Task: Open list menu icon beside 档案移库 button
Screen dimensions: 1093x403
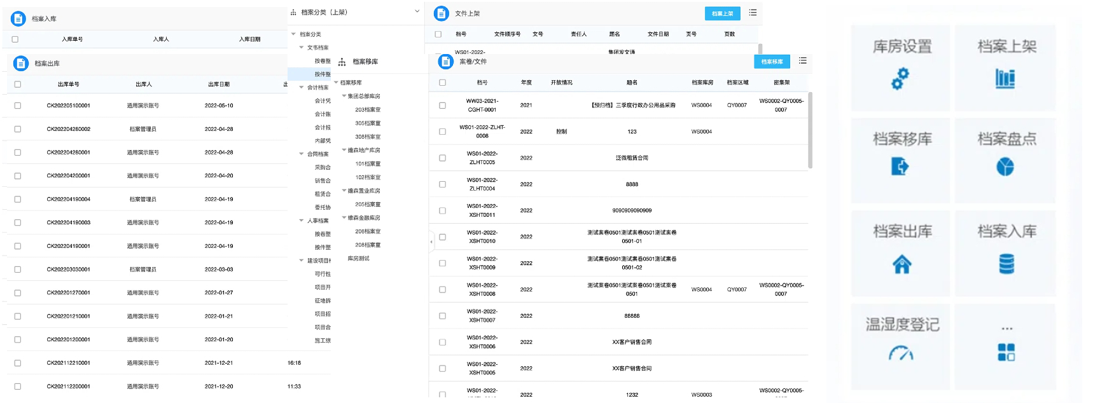Action: [x=803, y=61]
